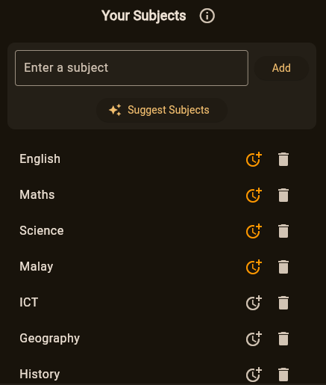Click the grey clock icon for Geography
Screen dimensions: 326x385
[254, 339]
